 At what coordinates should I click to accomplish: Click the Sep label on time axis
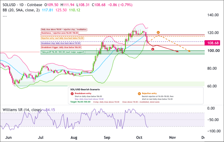click(107, 138)
